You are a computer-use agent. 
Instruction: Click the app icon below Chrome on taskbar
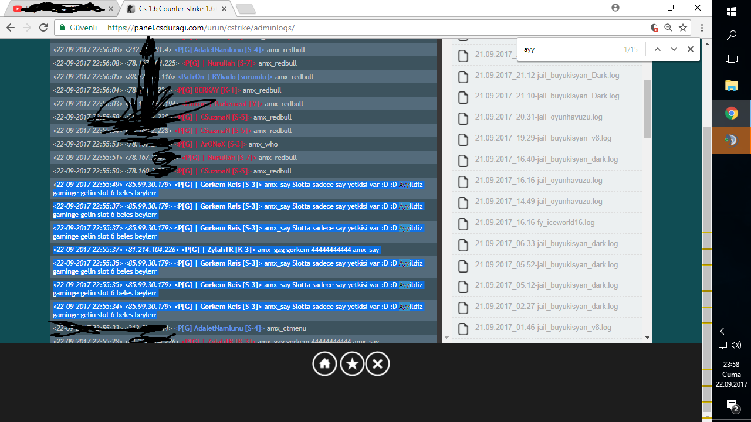click(732, 141)
